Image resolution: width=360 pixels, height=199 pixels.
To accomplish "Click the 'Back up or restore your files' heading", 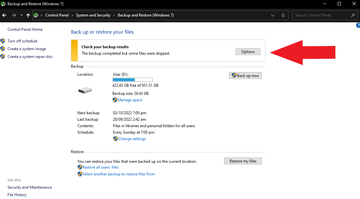I will pos(102,32).
